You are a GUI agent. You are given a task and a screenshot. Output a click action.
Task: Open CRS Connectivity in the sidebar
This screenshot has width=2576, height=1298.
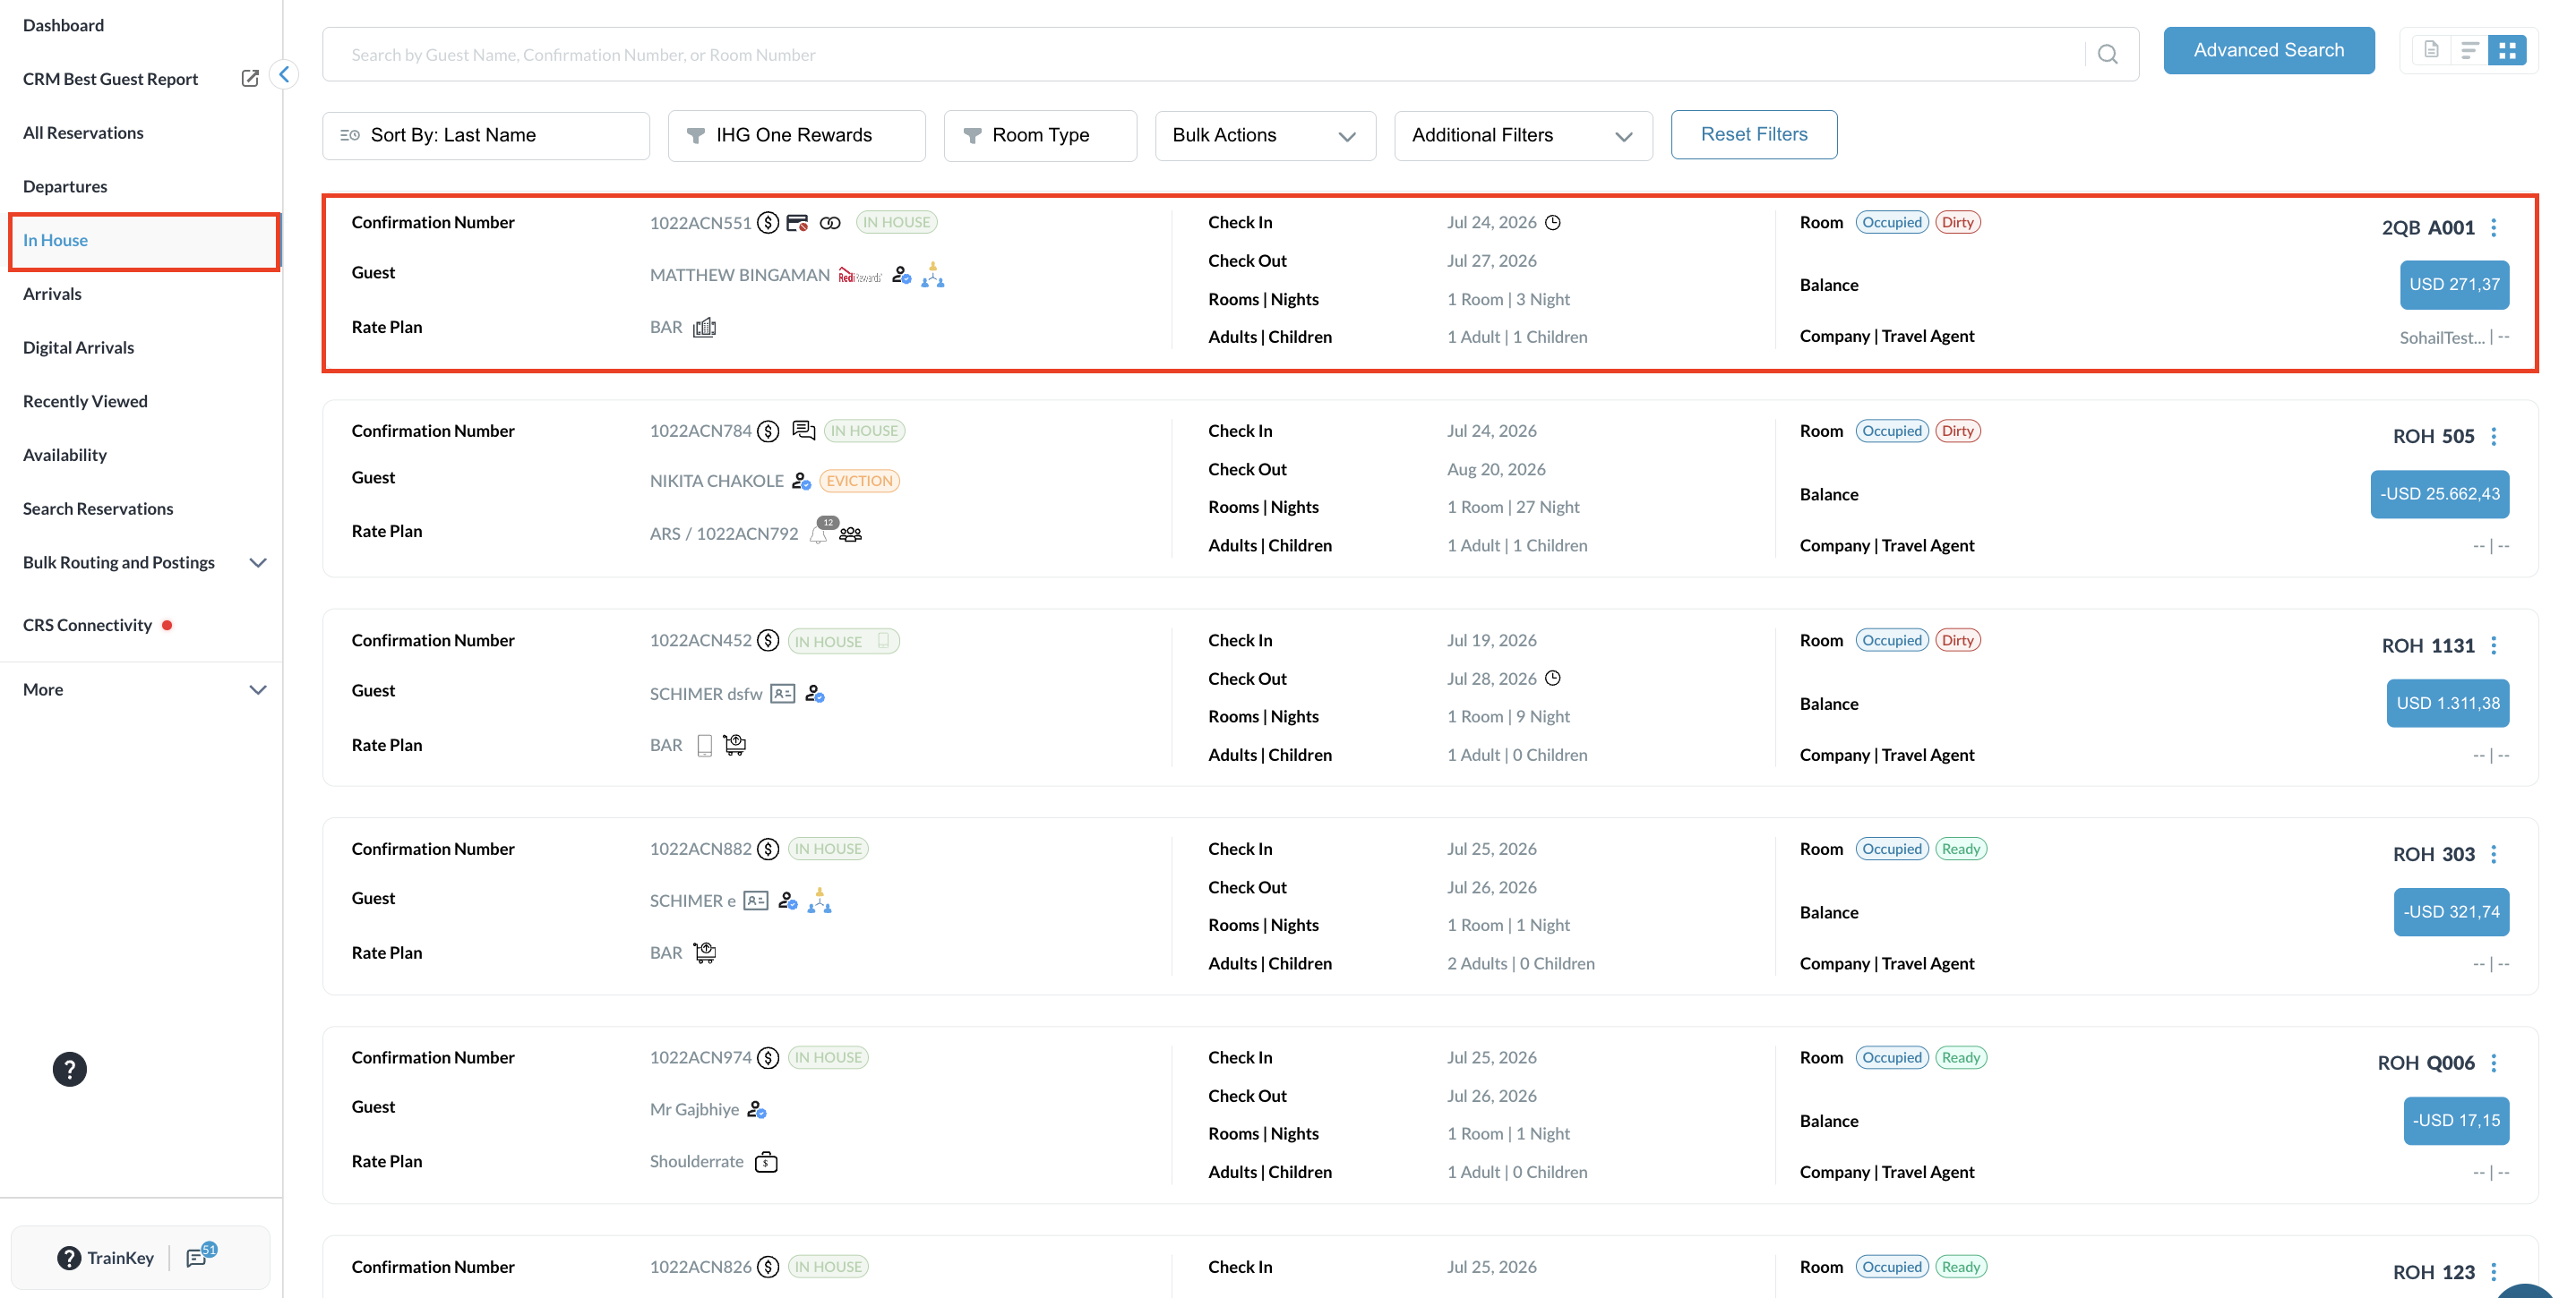tap(87, 626)
